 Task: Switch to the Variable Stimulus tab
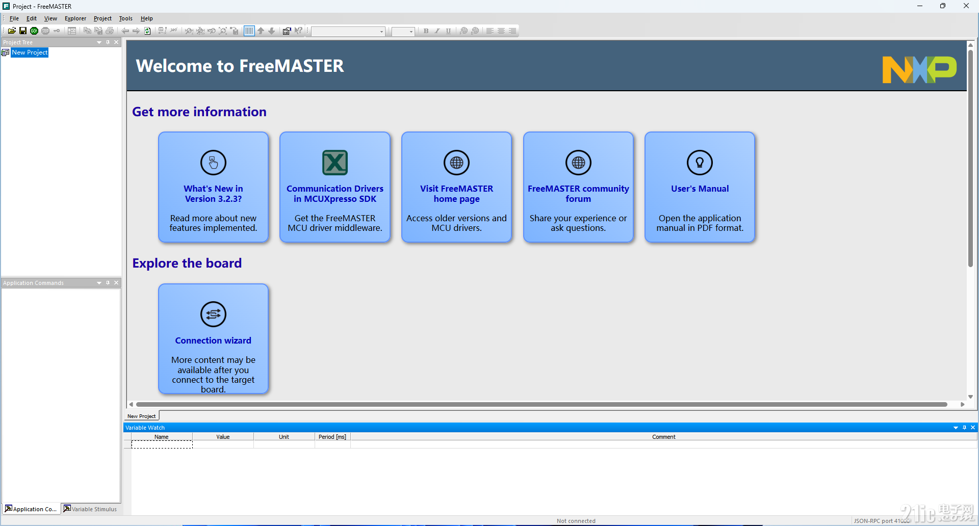(x=90, y=509)
